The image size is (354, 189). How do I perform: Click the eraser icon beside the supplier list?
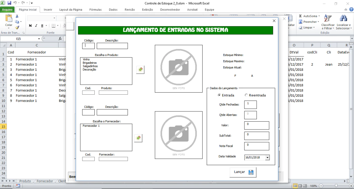pos(138,138)
